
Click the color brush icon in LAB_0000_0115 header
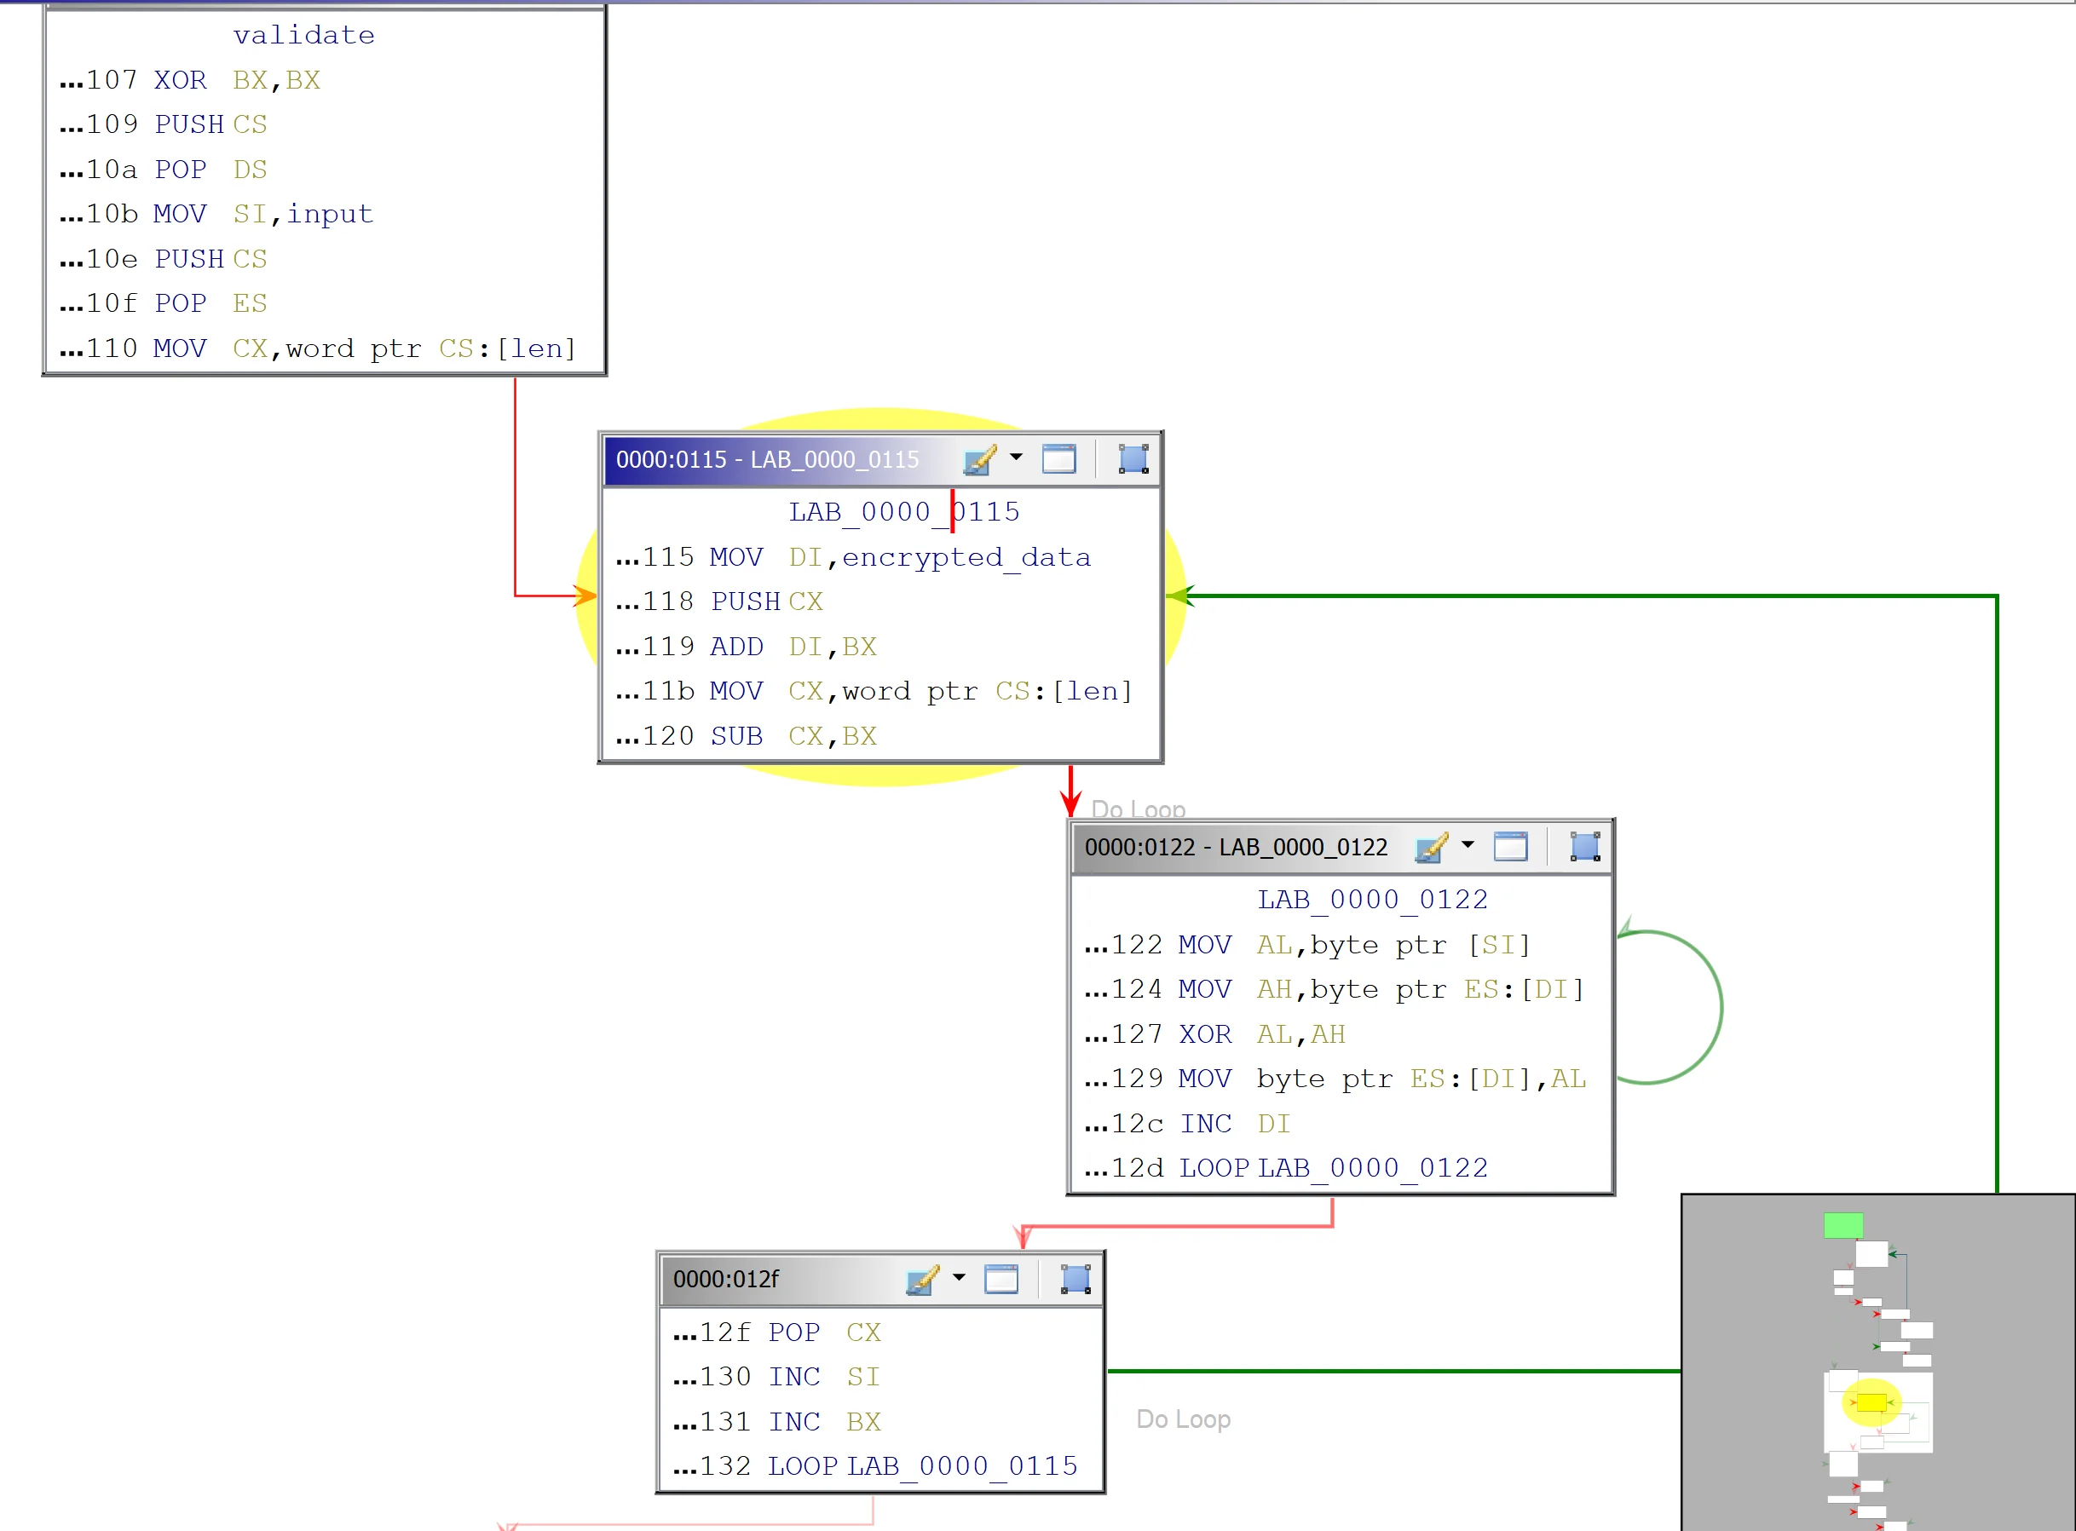978,458
